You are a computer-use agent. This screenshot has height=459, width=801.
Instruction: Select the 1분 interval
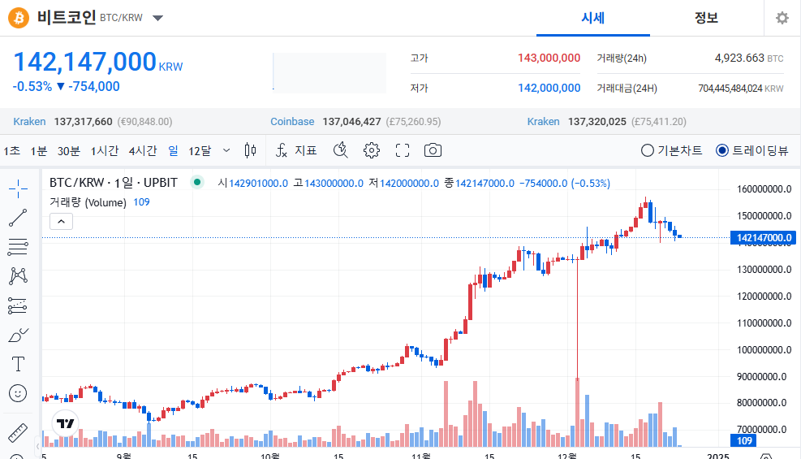[39, 151]
